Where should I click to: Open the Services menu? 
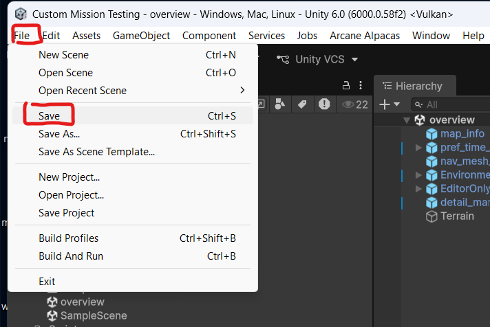[266, 36]
